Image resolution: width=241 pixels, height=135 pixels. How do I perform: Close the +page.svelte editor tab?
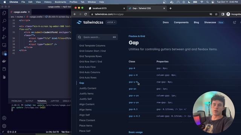click(x=29, y=12)
